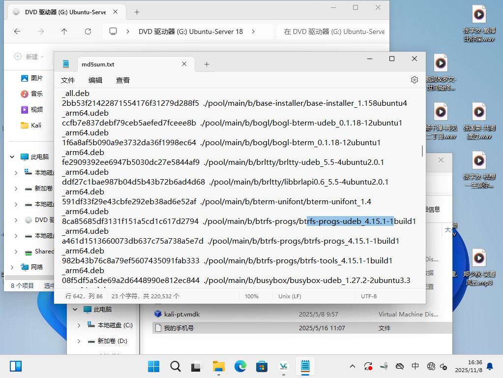Click the UTF-8 encoding indicator
Screen dimensions: 503x378
[369, 296]
